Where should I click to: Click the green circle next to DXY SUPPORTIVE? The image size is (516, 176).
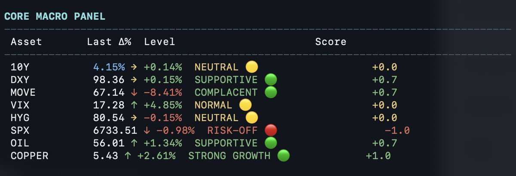(270, 80)
